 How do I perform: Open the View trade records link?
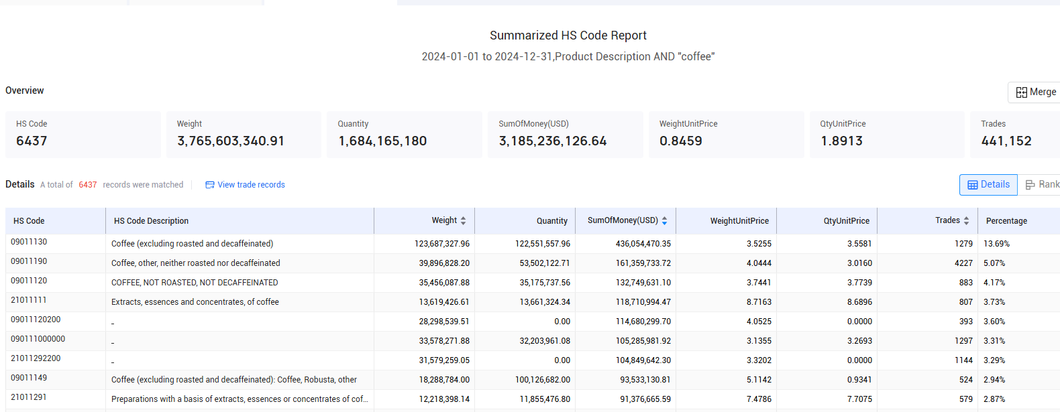(x=245, y=185)
